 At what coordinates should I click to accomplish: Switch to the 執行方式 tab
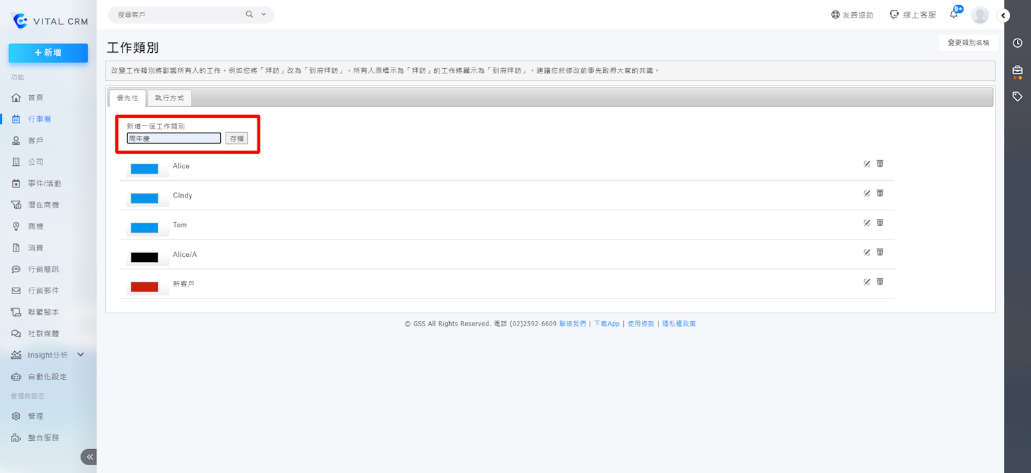[x=169, y=98]
